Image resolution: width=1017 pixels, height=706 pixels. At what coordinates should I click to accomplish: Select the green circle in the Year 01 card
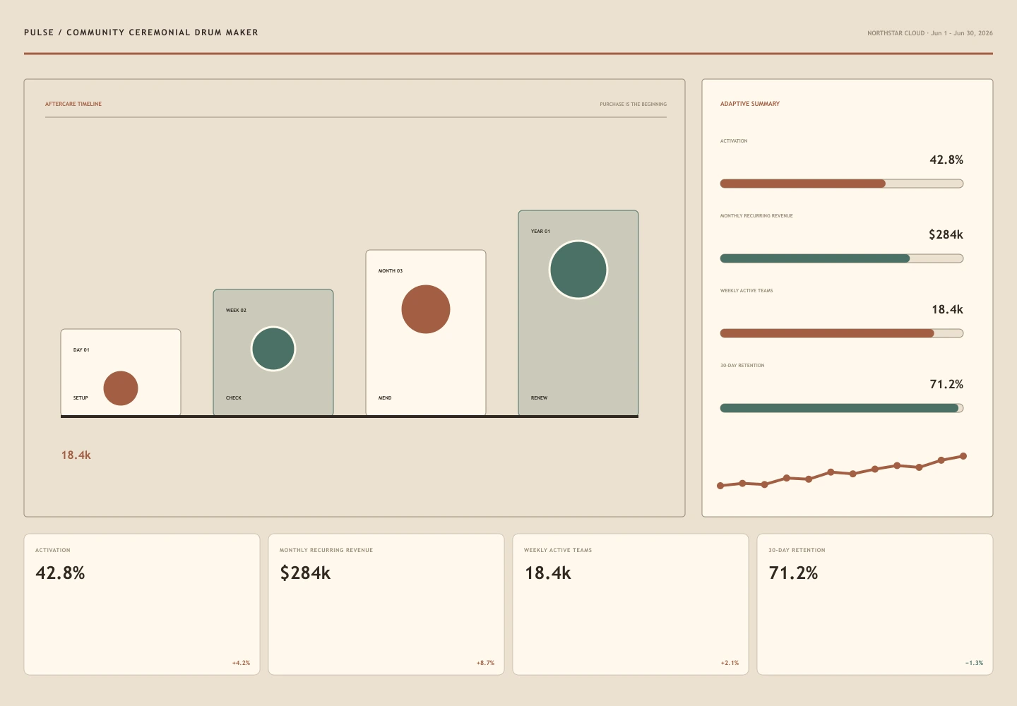click(578, 270)
